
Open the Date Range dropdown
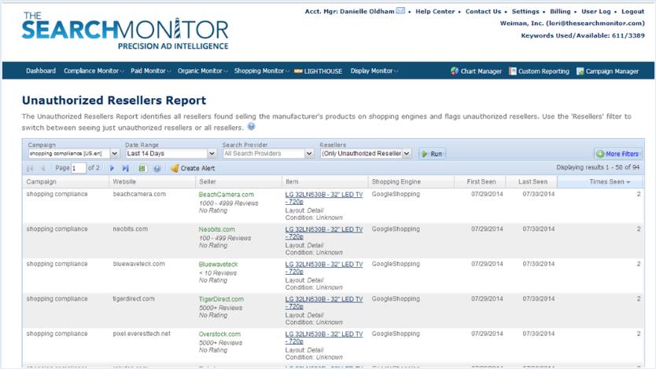coord(212,154)
